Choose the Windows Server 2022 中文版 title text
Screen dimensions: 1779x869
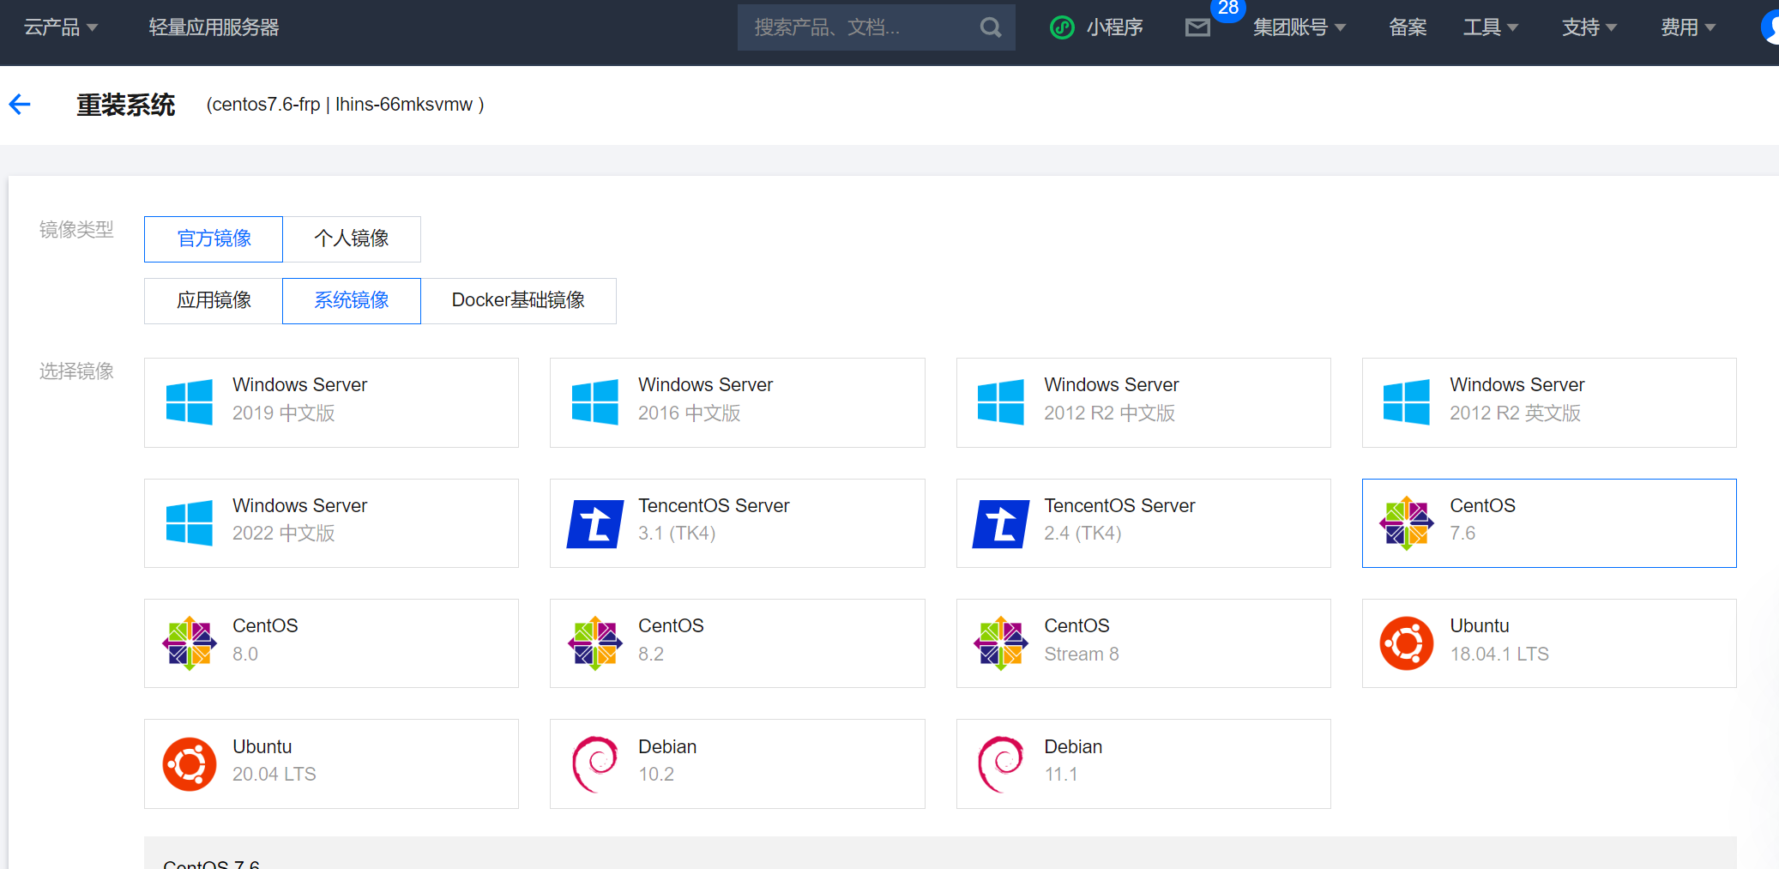[299, 505]
